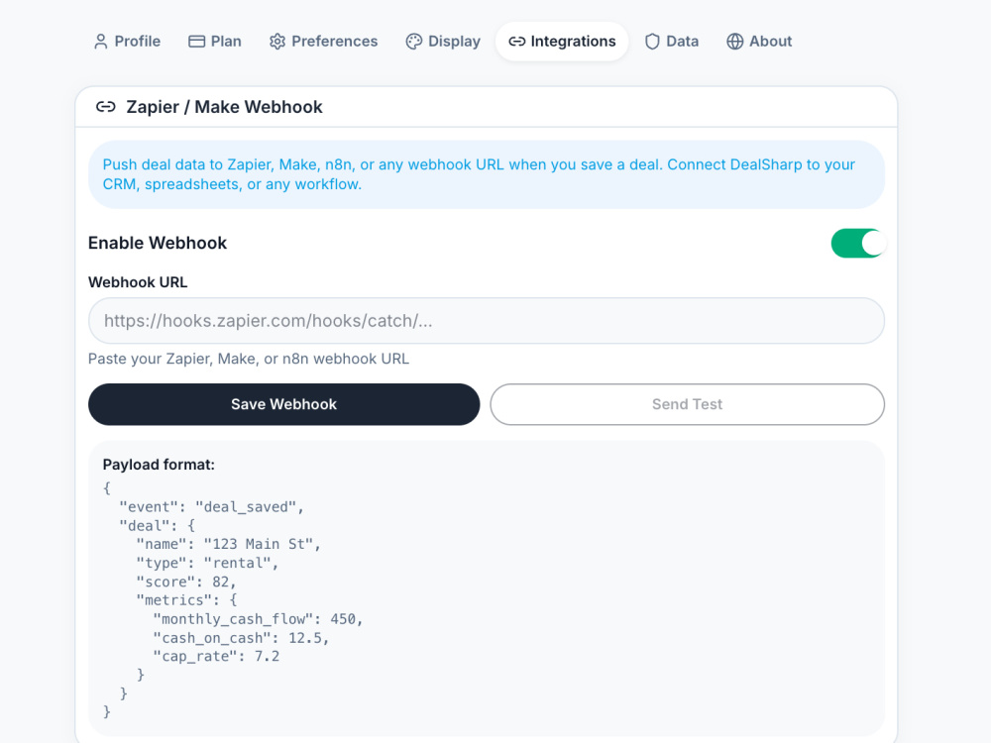991x743 pixels.
Task: Click the Plan credit card icon
Action: (x=196, y=42)
